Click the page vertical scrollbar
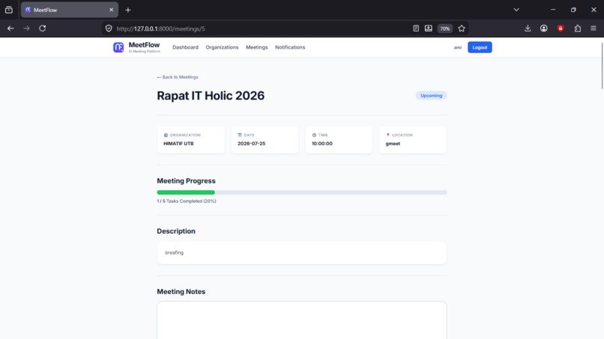The width and height of the screenshot is (604, 339). 602,65
